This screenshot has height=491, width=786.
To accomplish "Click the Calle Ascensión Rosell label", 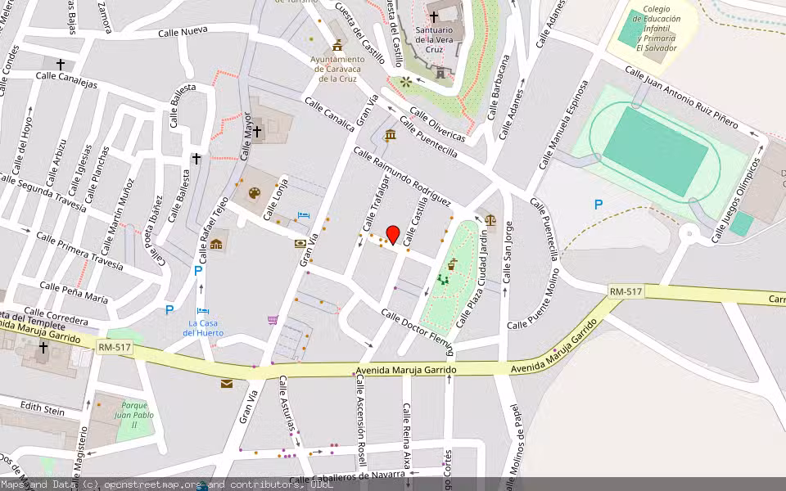I will click(361, 421).
